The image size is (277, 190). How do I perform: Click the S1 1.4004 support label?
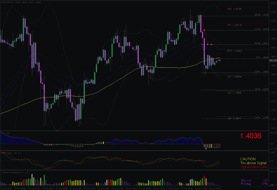coord(234,77)
